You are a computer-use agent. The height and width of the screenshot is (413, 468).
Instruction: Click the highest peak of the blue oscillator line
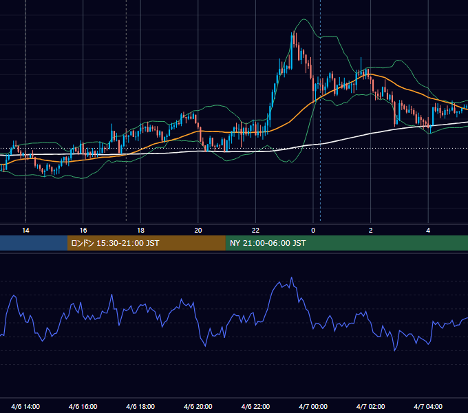[292, 277]
